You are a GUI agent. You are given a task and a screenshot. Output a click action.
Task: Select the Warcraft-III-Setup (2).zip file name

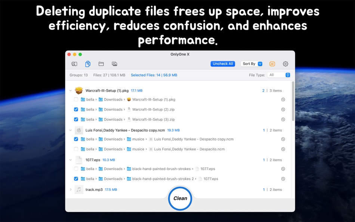tap(153, 110)
